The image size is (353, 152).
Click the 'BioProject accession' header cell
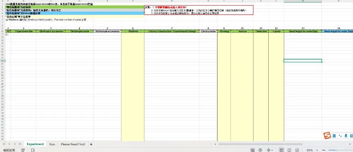(51, 31)
